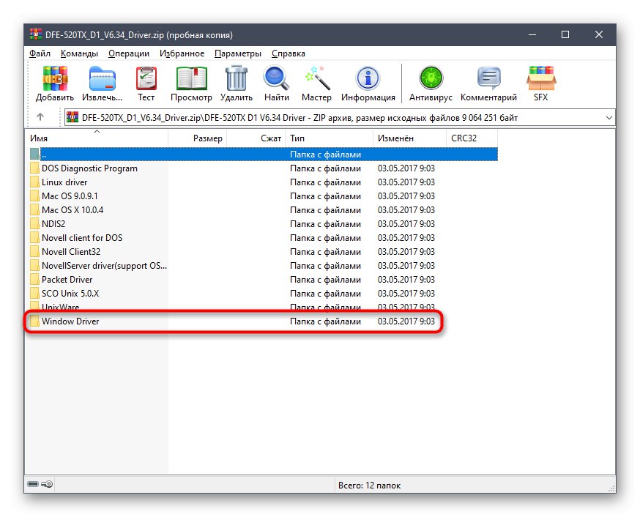
Task: Select the Mac OS X 10.0.4 folder
Action: [x=72, y=209]
